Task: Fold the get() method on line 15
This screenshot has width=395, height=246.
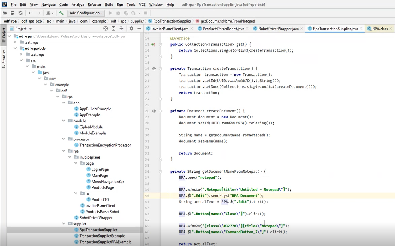Action: click(x=160, y=44)
